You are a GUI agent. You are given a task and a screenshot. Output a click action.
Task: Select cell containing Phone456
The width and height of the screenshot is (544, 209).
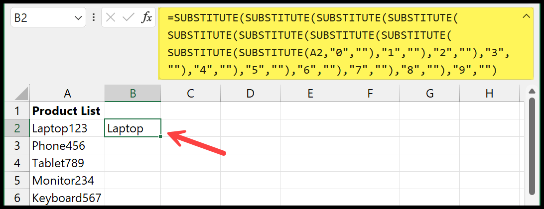pyautogui.click(x=67, y=146)
